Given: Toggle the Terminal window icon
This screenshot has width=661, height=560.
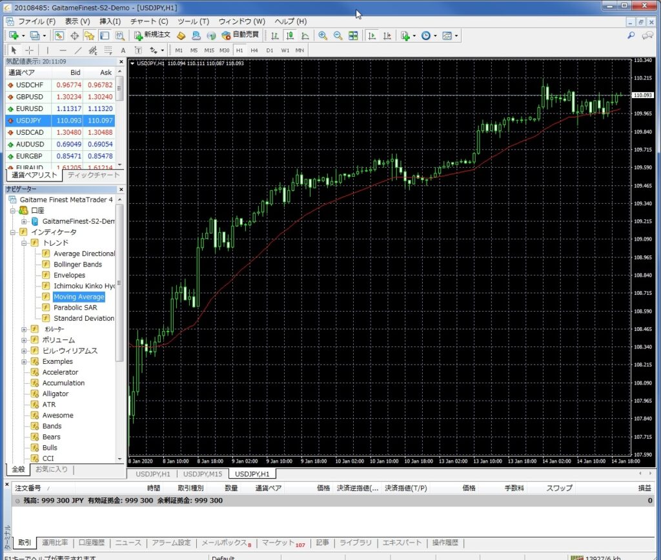Looking at the screenshot, I should coord(104,35).
